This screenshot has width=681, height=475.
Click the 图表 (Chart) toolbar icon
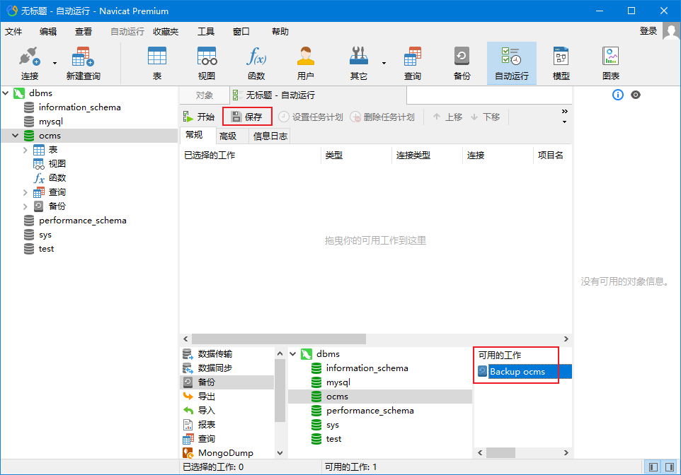[x=610, y=63]
